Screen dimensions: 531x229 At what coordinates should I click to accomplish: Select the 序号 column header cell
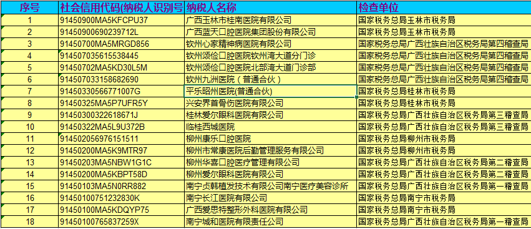(x=29, y=7)
